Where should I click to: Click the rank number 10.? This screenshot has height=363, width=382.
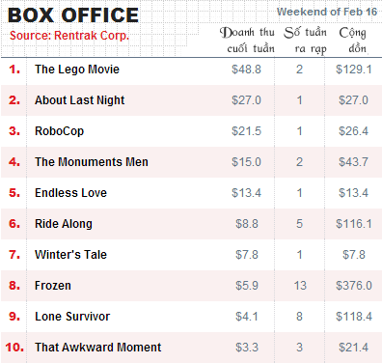[14, 348]
